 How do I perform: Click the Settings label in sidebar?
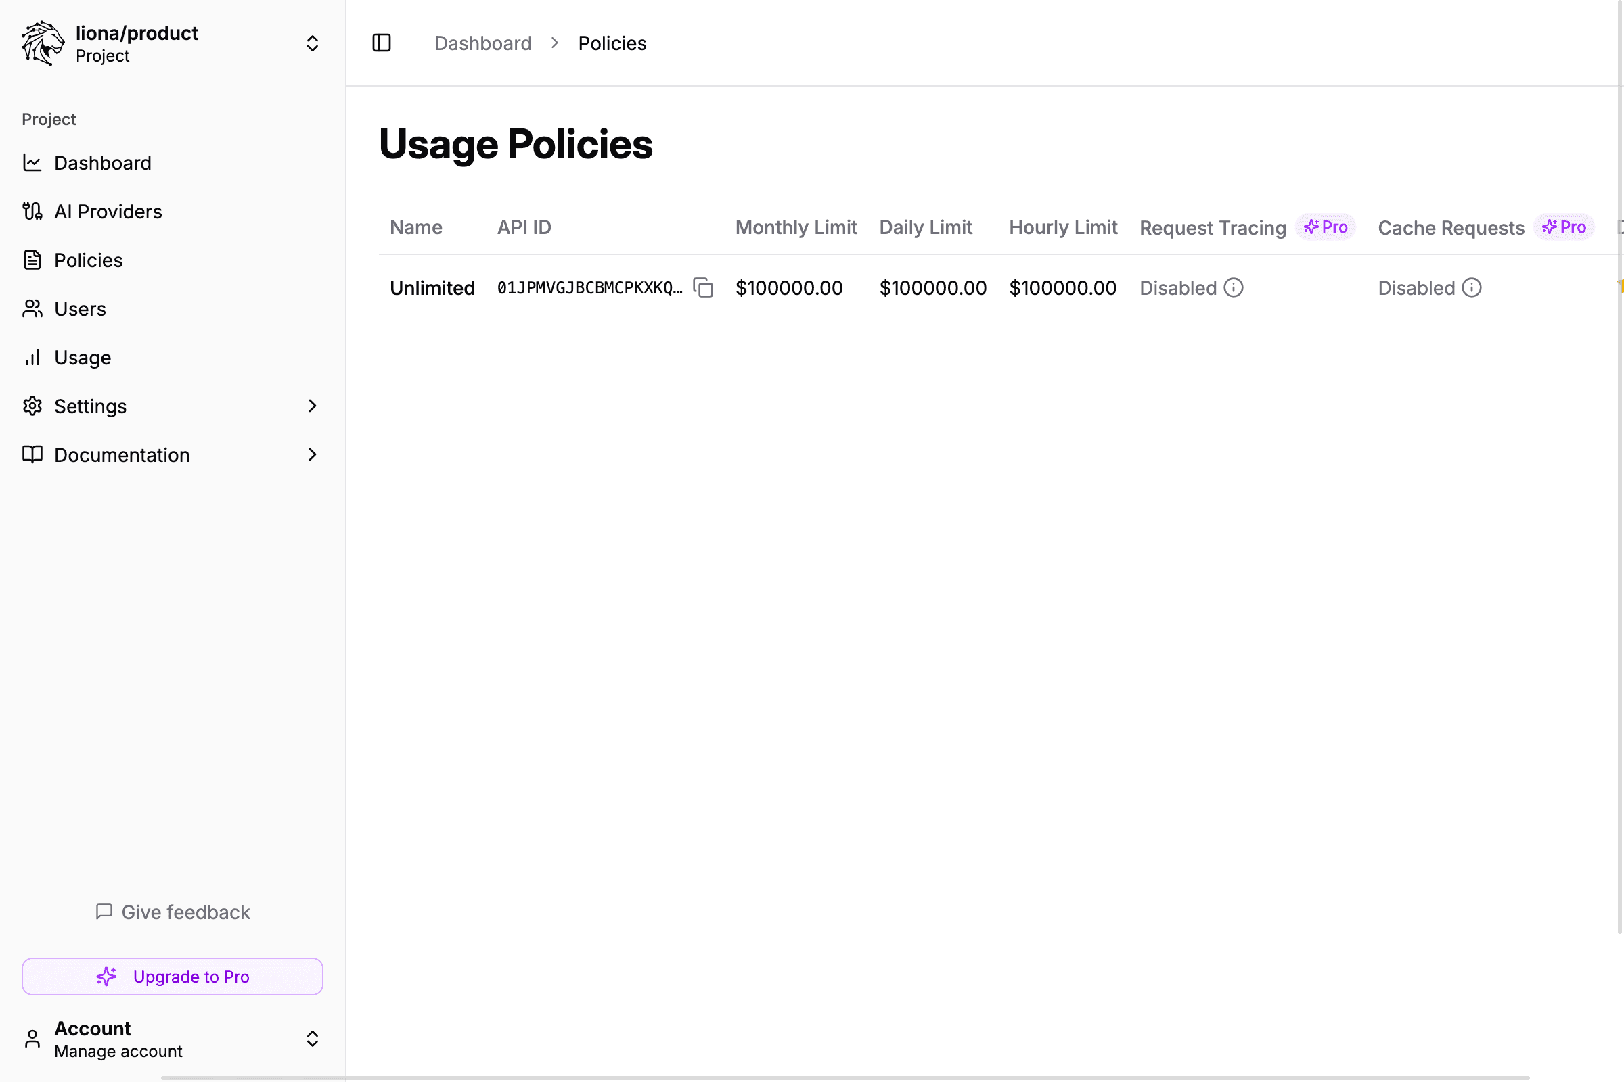91,406
